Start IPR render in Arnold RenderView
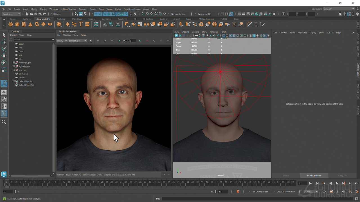The width and height of the screenshot is (360, 202). point(147,41)
